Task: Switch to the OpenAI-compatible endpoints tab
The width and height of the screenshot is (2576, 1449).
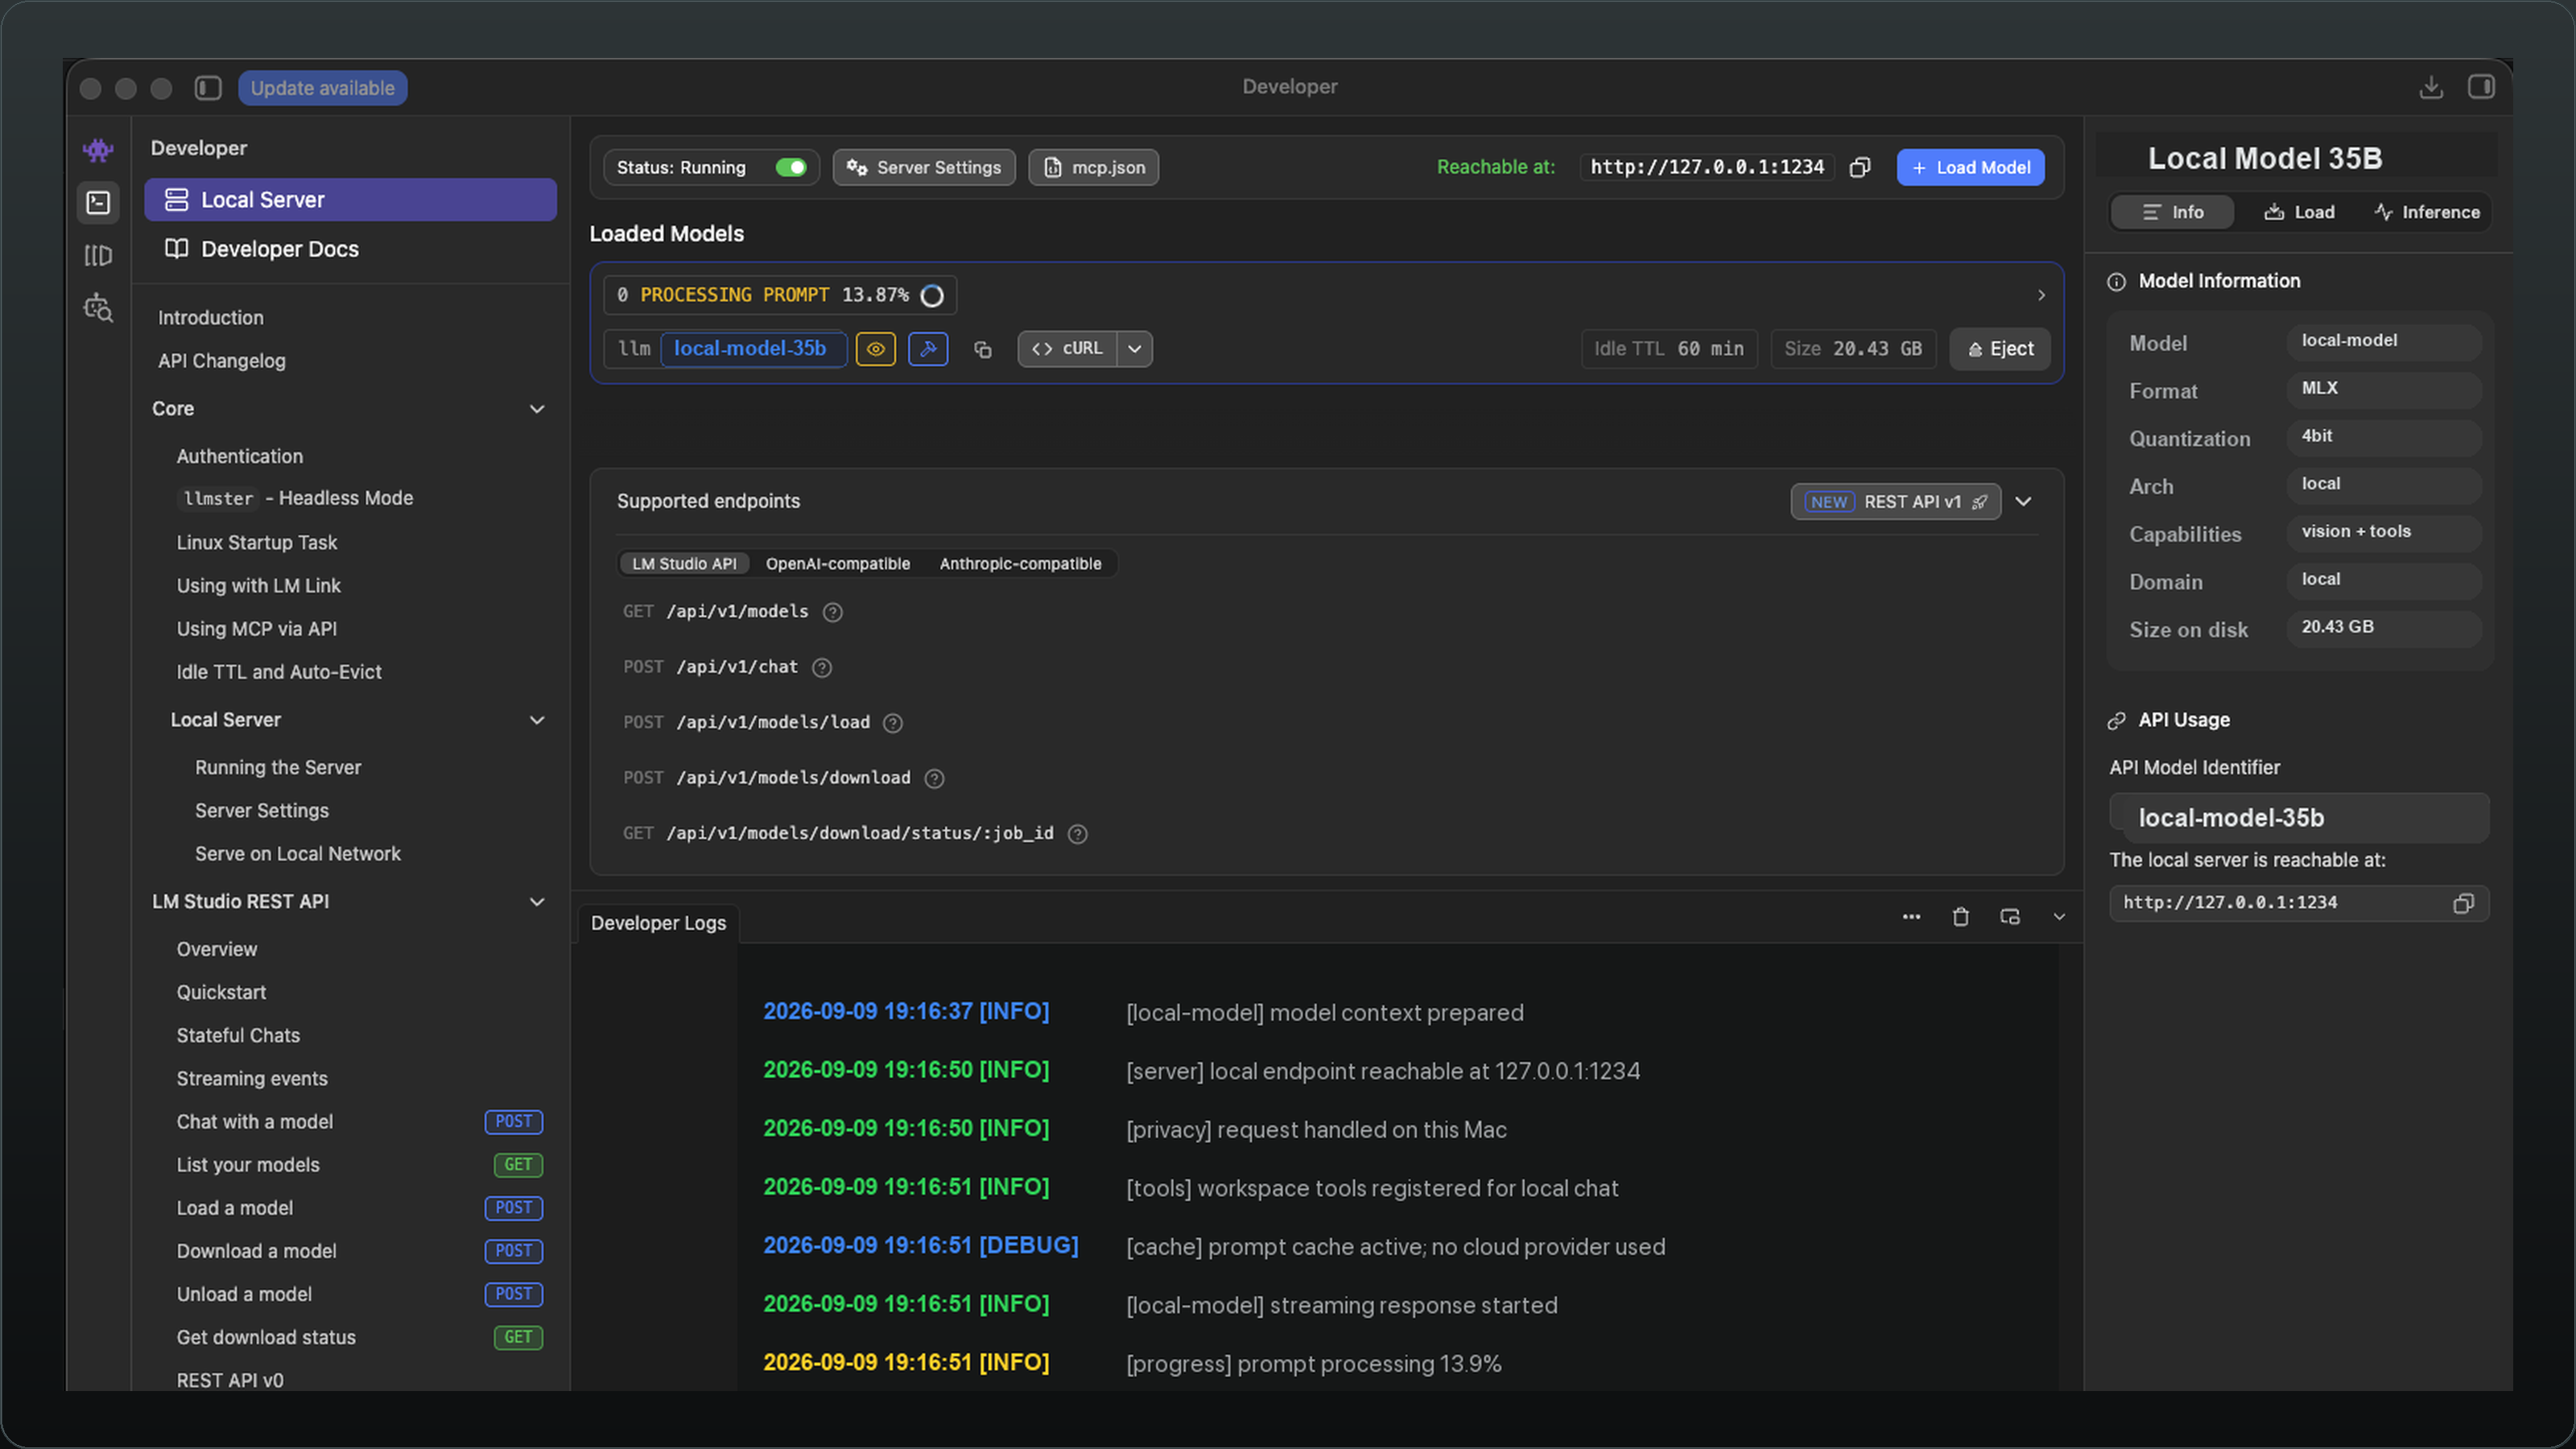Action: point(838,564)
